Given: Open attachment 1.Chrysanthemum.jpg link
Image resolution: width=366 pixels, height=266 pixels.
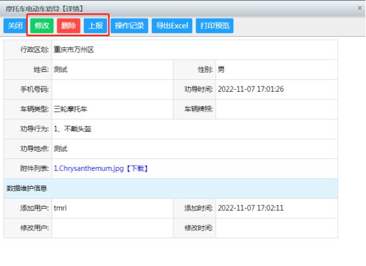Looking at the screenshot, I should pyautogui.click(x=89, y=168).
